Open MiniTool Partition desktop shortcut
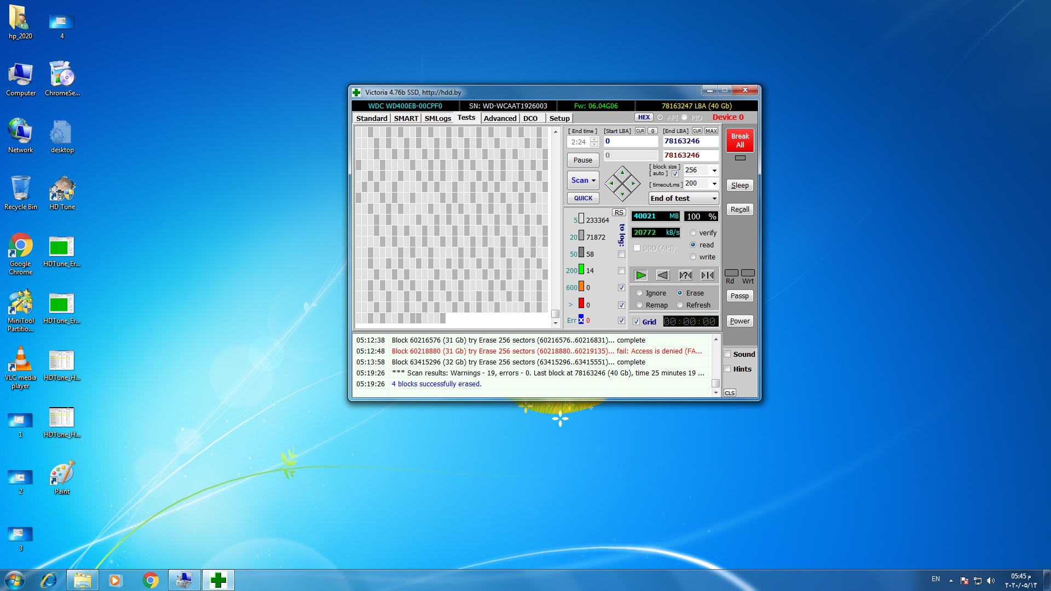Viewport: 1051px width, 591px height. pyautogui.click(x=20, y=310)
